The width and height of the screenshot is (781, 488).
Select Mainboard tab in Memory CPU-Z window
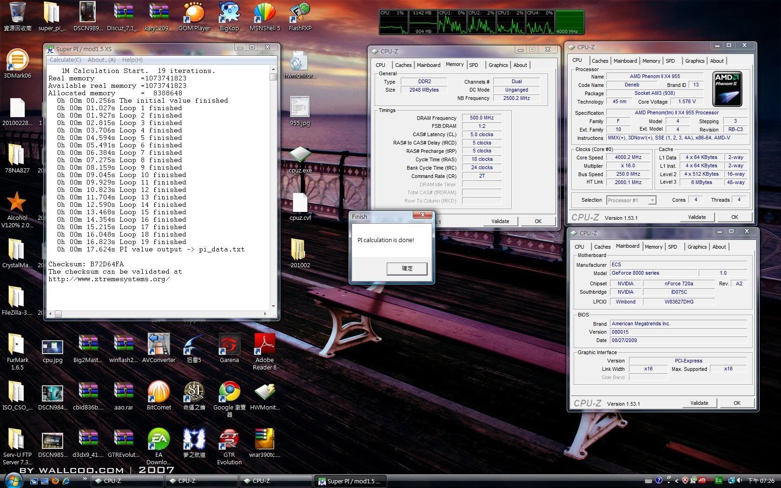pos(428,65)
